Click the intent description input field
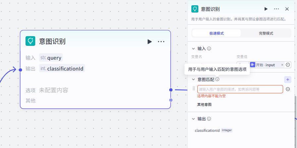 (240, 89)
